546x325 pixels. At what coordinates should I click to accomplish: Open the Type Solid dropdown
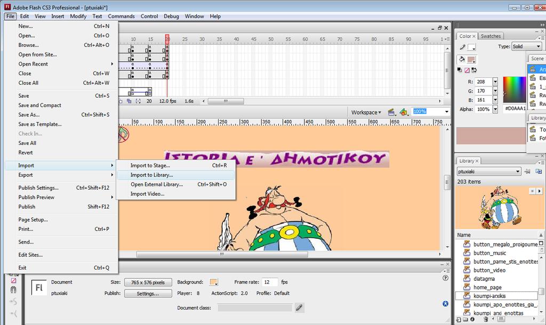pyautogui.click(x=527, y=46)
